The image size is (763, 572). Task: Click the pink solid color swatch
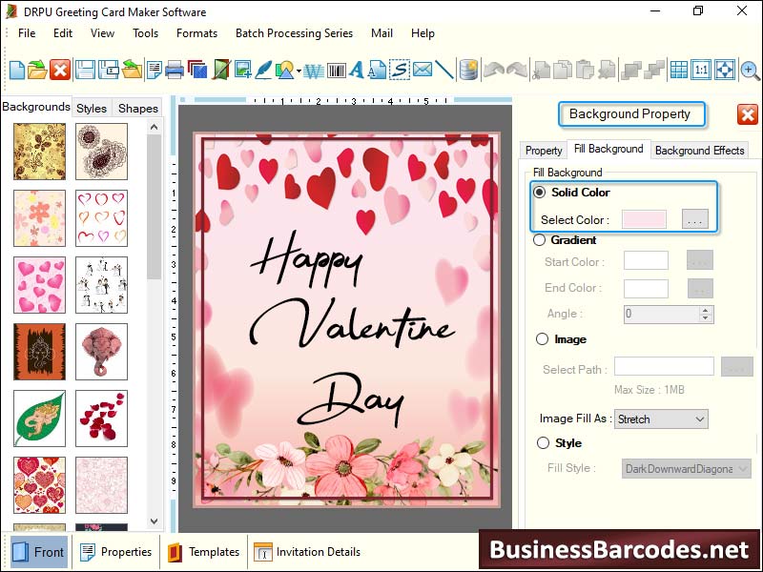point(644,219)
